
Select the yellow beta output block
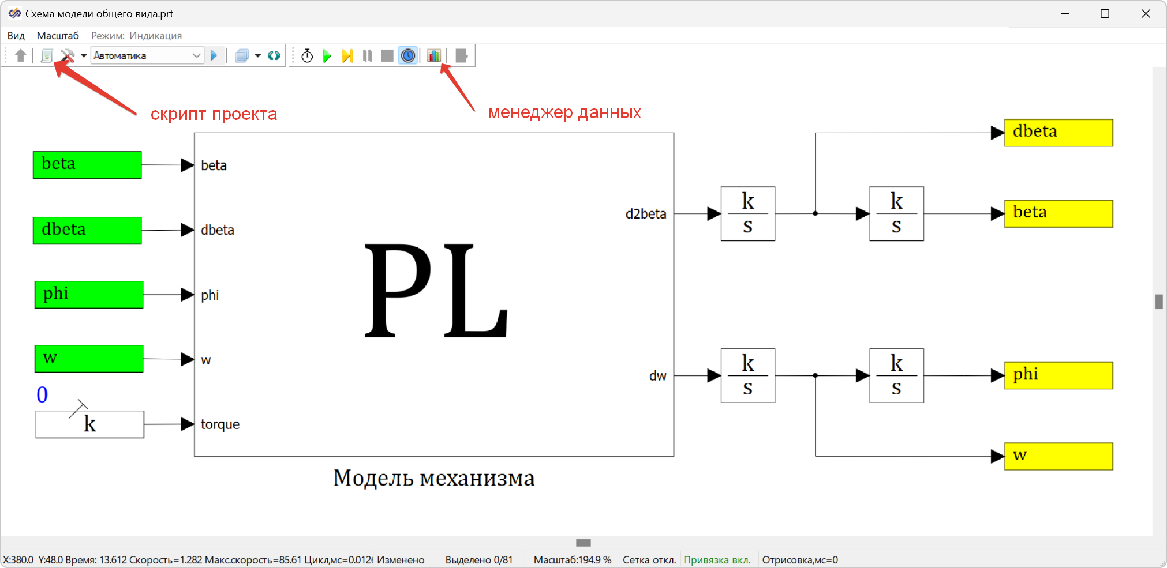[1058, 213]
